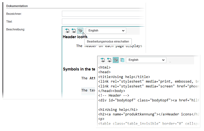Click the right-arrow import icon in HTML source toolbar

tap(103, 60)
